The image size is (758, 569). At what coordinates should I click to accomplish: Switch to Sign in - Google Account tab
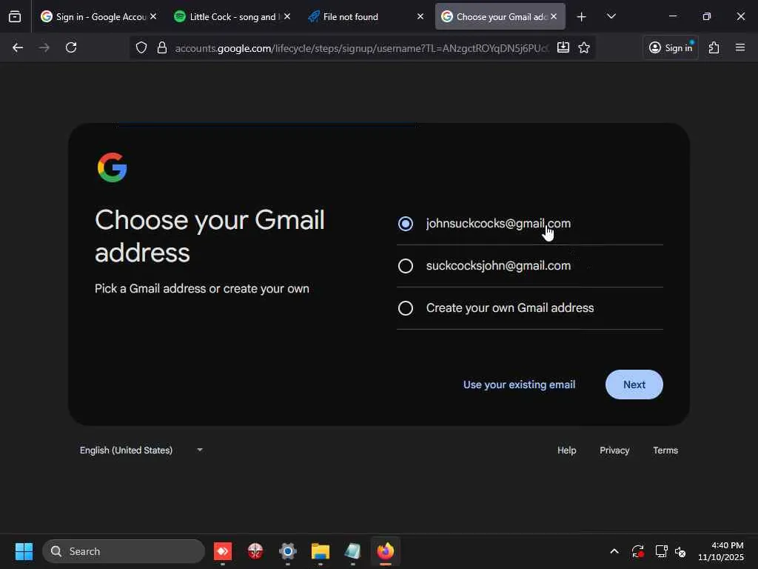coord(94,17)
